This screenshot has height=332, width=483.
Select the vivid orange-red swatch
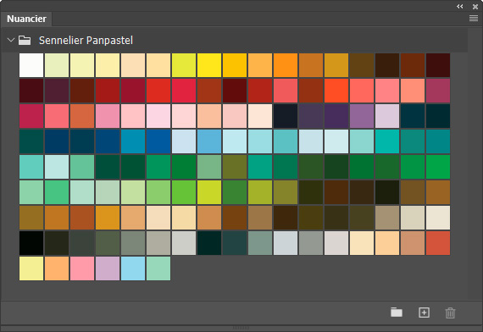coord(336,91)
